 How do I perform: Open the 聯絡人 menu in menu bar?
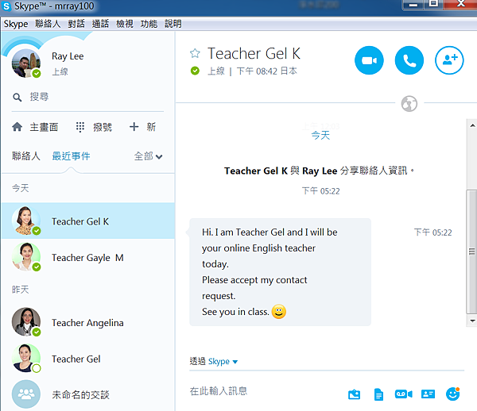[x=48, y=24]
